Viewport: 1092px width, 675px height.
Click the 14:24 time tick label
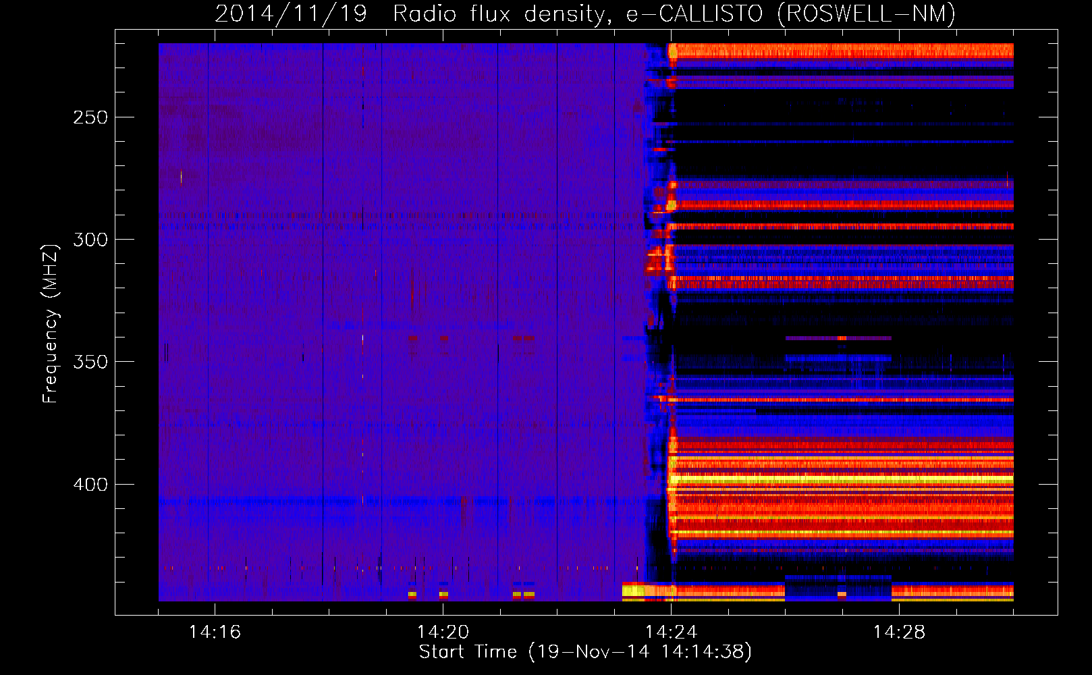[x=671, y=632]
